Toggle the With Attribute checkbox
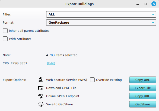The height and width of the screenshot is (111, 159). click(x=5, y=39)
